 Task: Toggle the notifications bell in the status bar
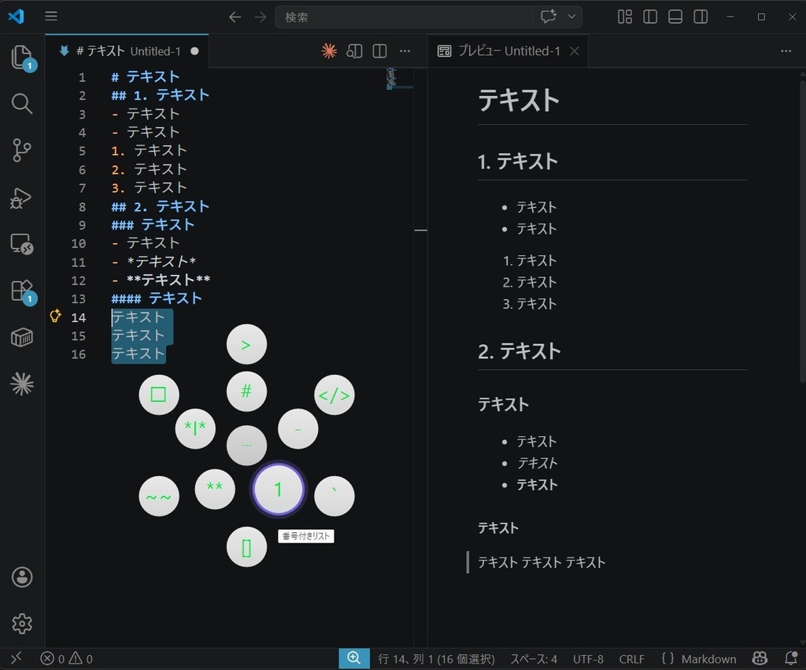790,658
